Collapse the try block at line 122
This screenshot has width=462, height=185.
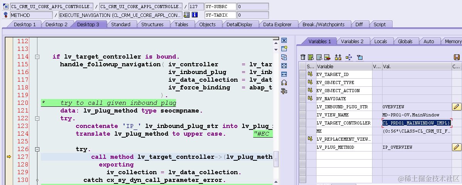tap(37, 118)
